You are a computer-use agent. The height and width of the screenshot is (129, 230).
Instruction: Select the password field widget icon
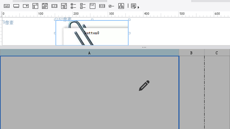pyautogui.click(x=102, y=6)
